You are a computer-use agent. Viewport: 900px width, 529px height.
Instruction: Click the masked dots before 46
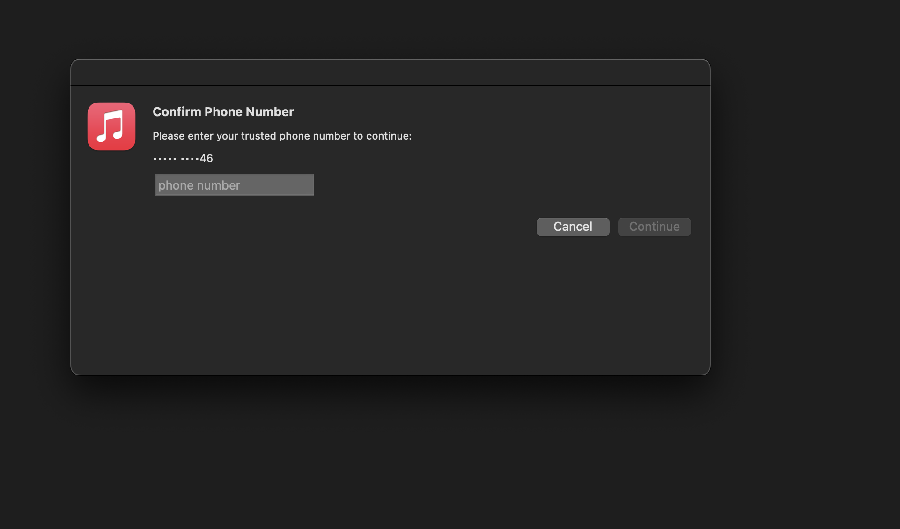tap(176, 159)
